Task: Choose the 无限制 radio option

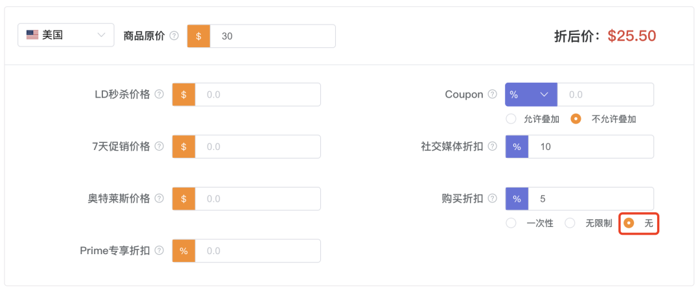Action: click(x=570, y=223)
